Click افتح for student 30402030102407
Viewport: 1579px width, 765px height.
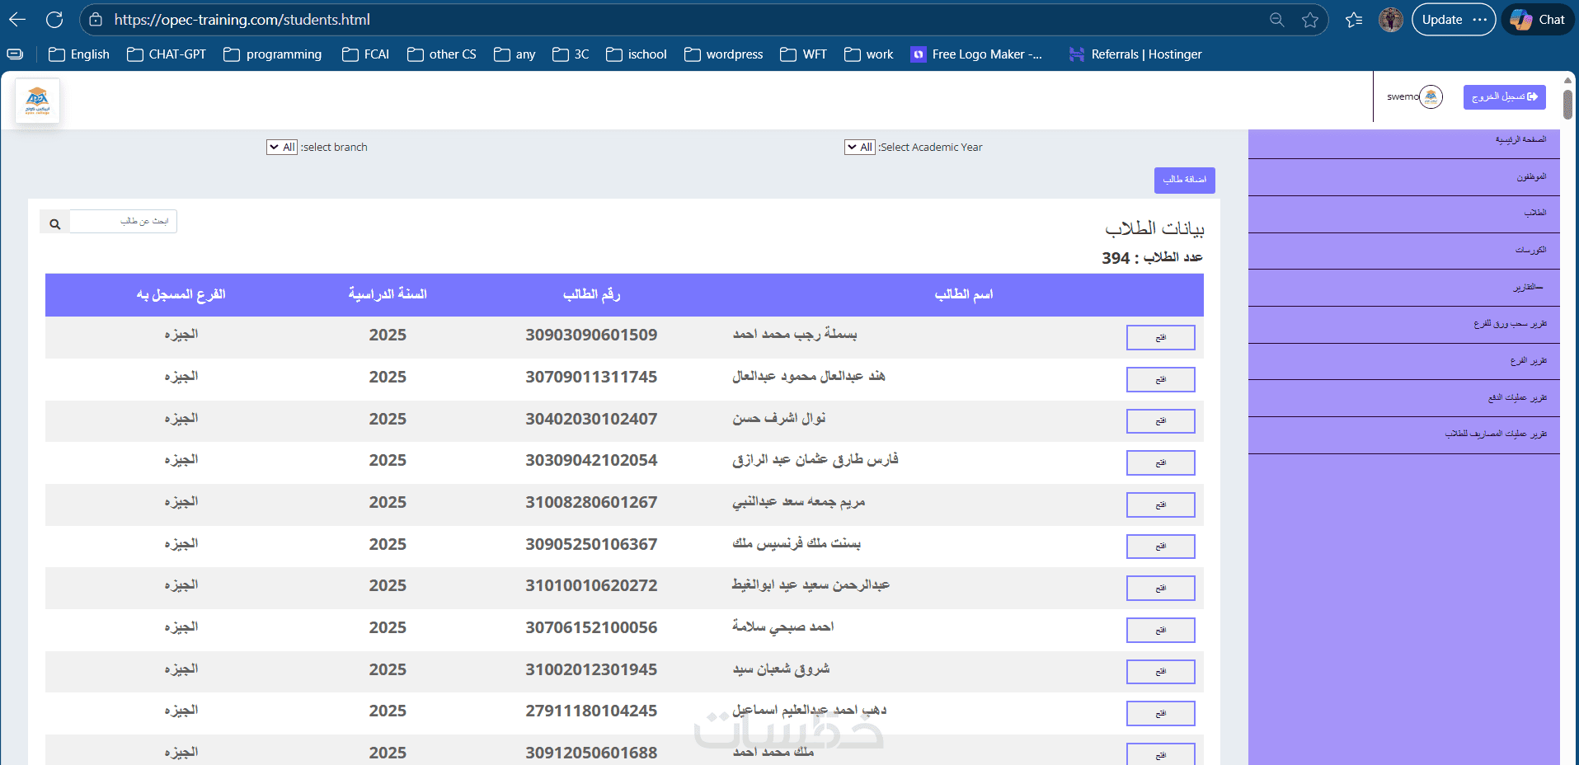tap(1161, 421)
